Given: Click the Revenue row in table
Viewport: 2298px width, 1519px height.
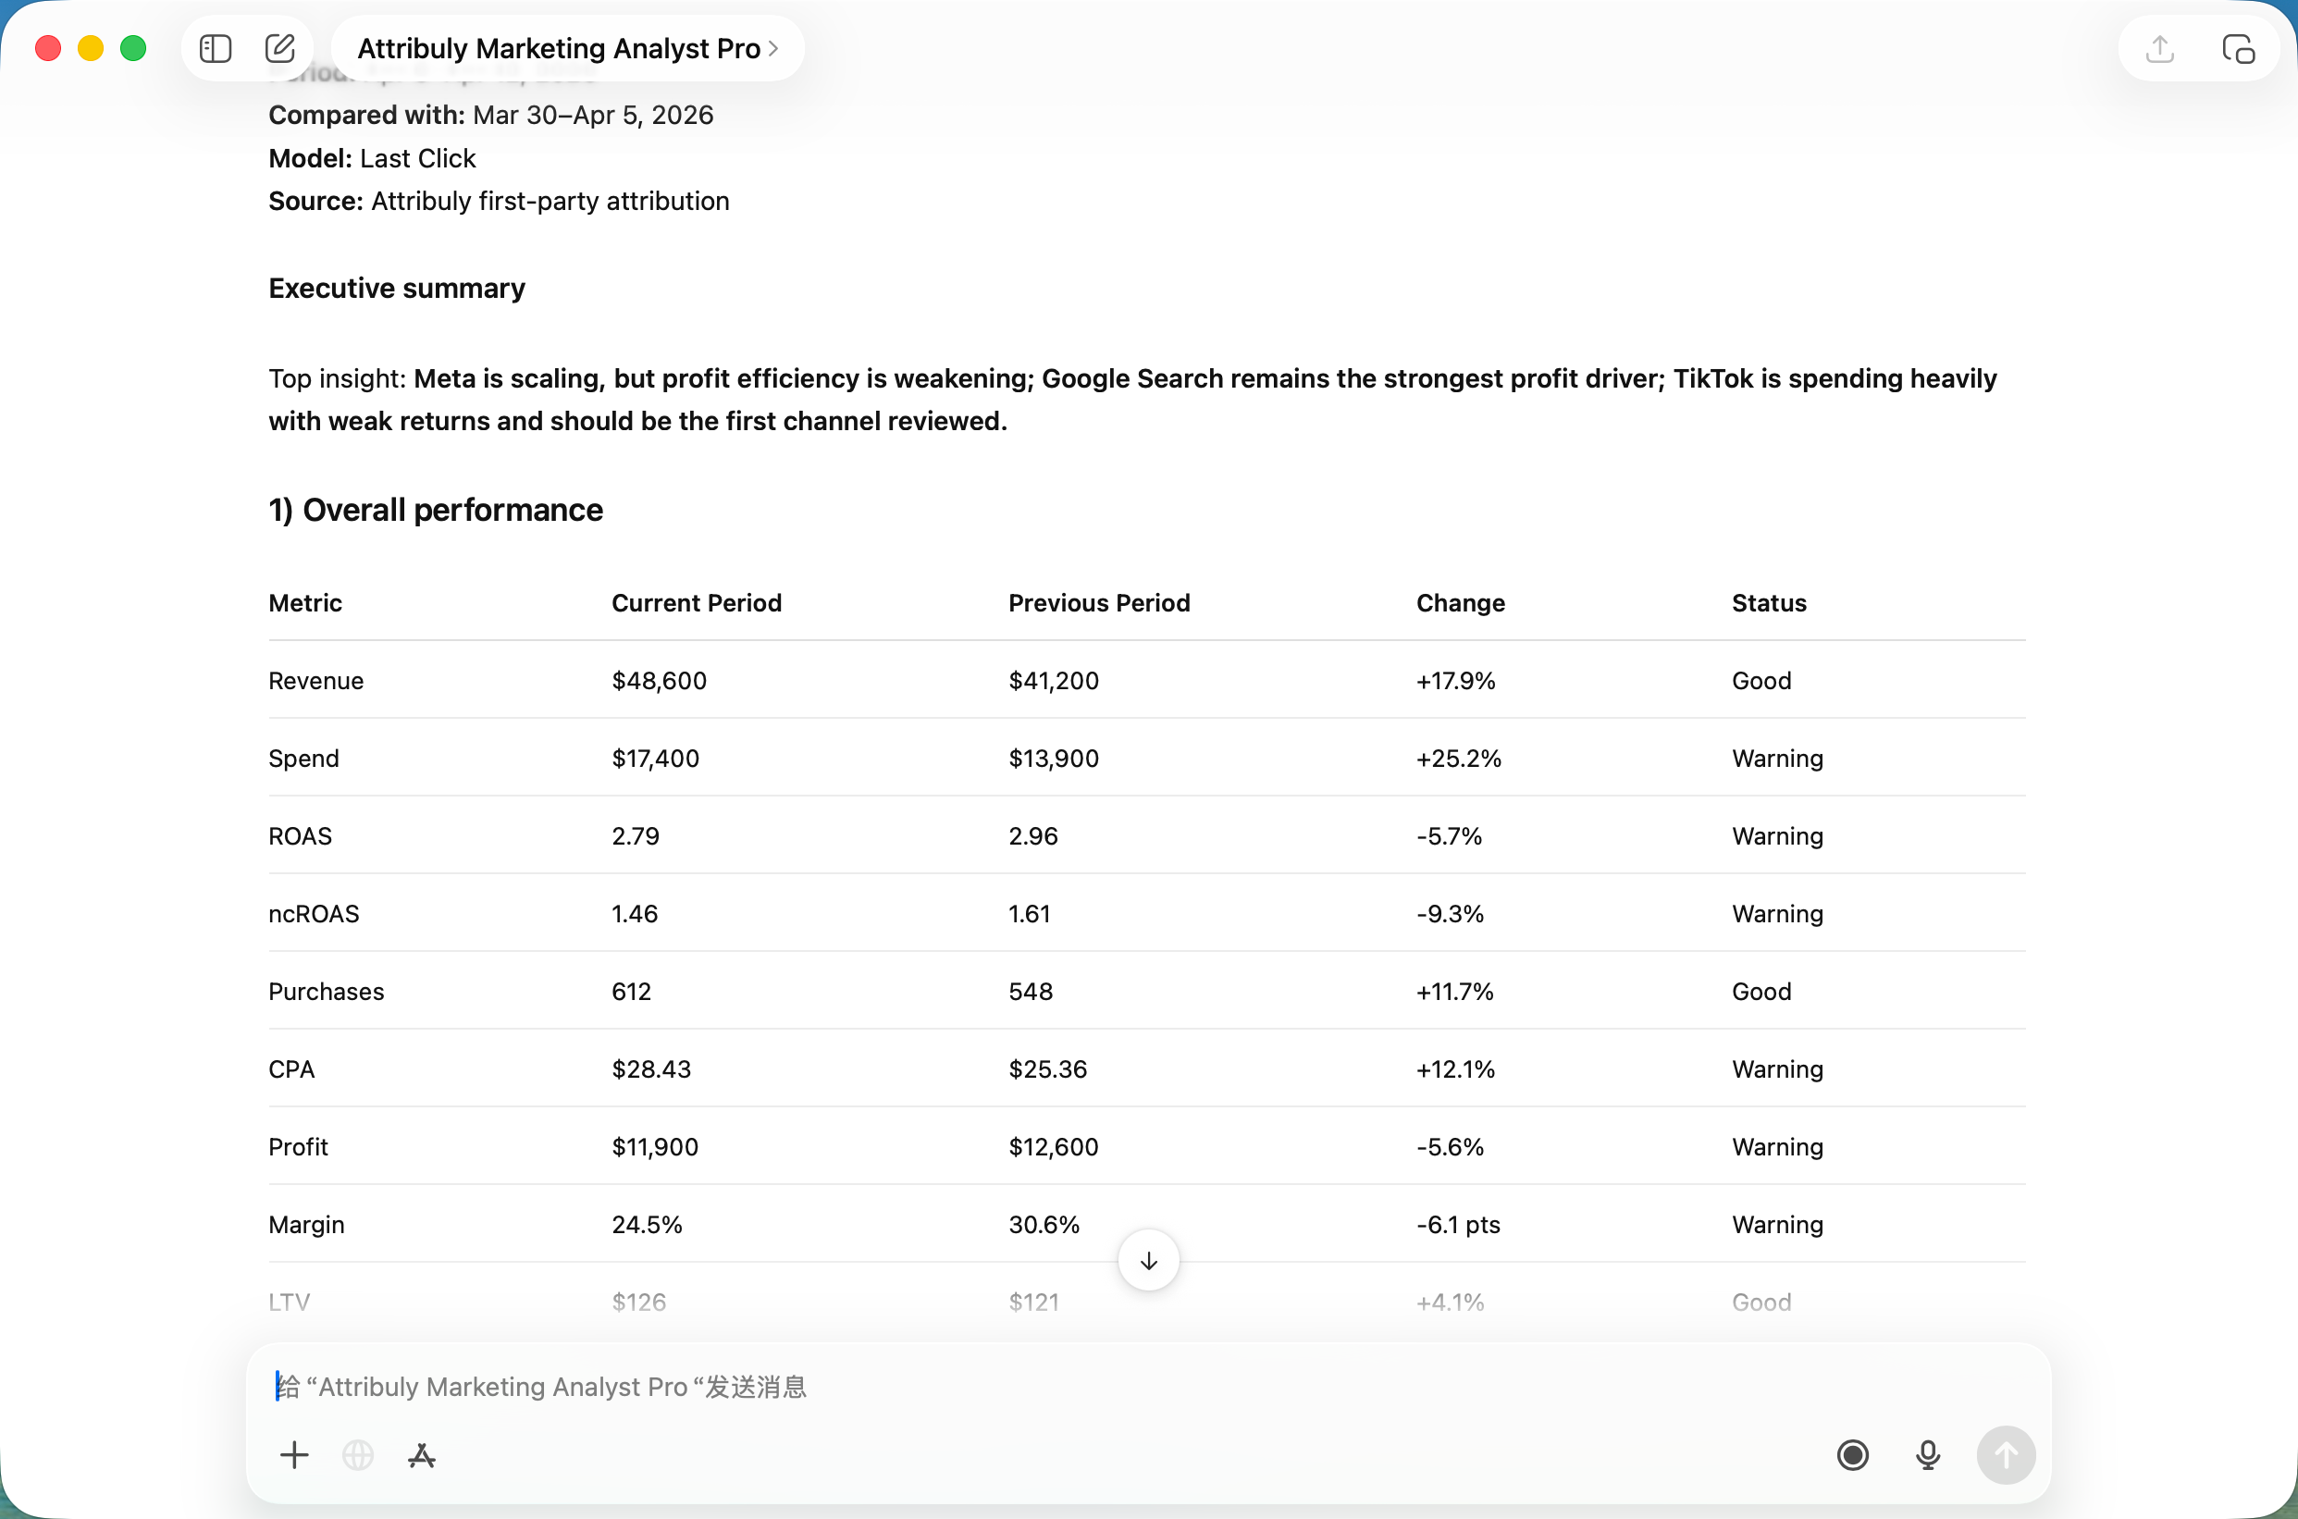Looking at the screenshot, I should 315,680.
